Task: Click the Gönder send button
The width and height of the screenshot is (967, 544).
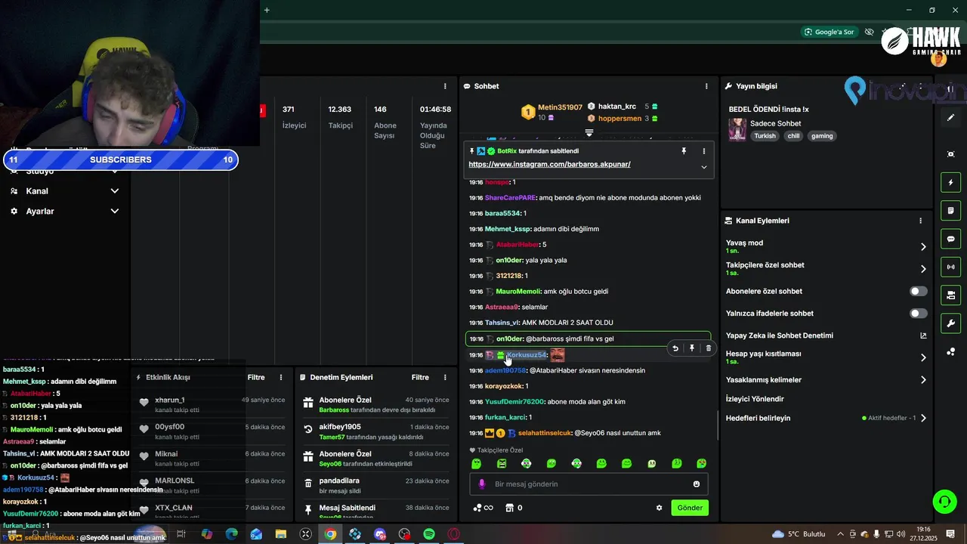Action: 690,508
